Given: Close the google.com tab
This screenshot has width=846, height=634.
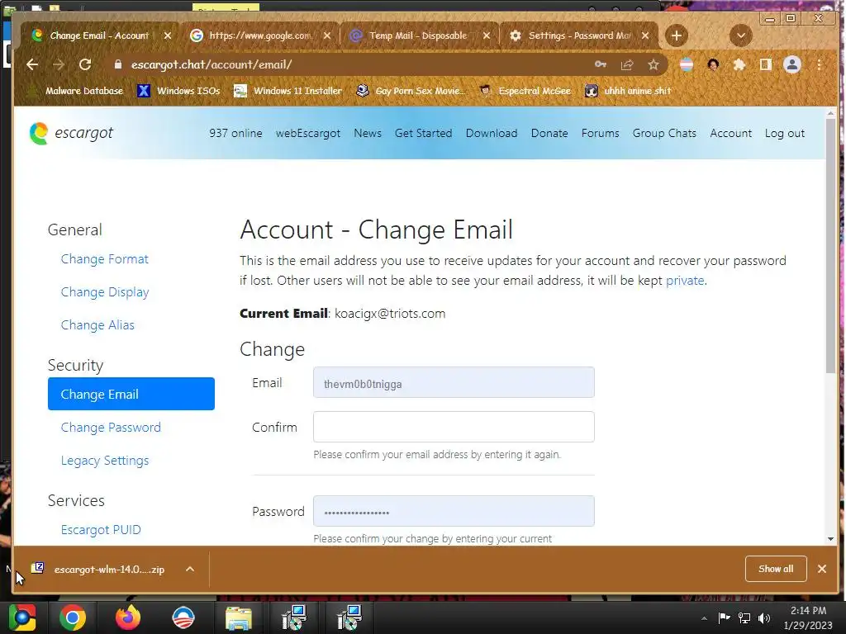Looking at the screenshot, I should [x=327, y=35].
